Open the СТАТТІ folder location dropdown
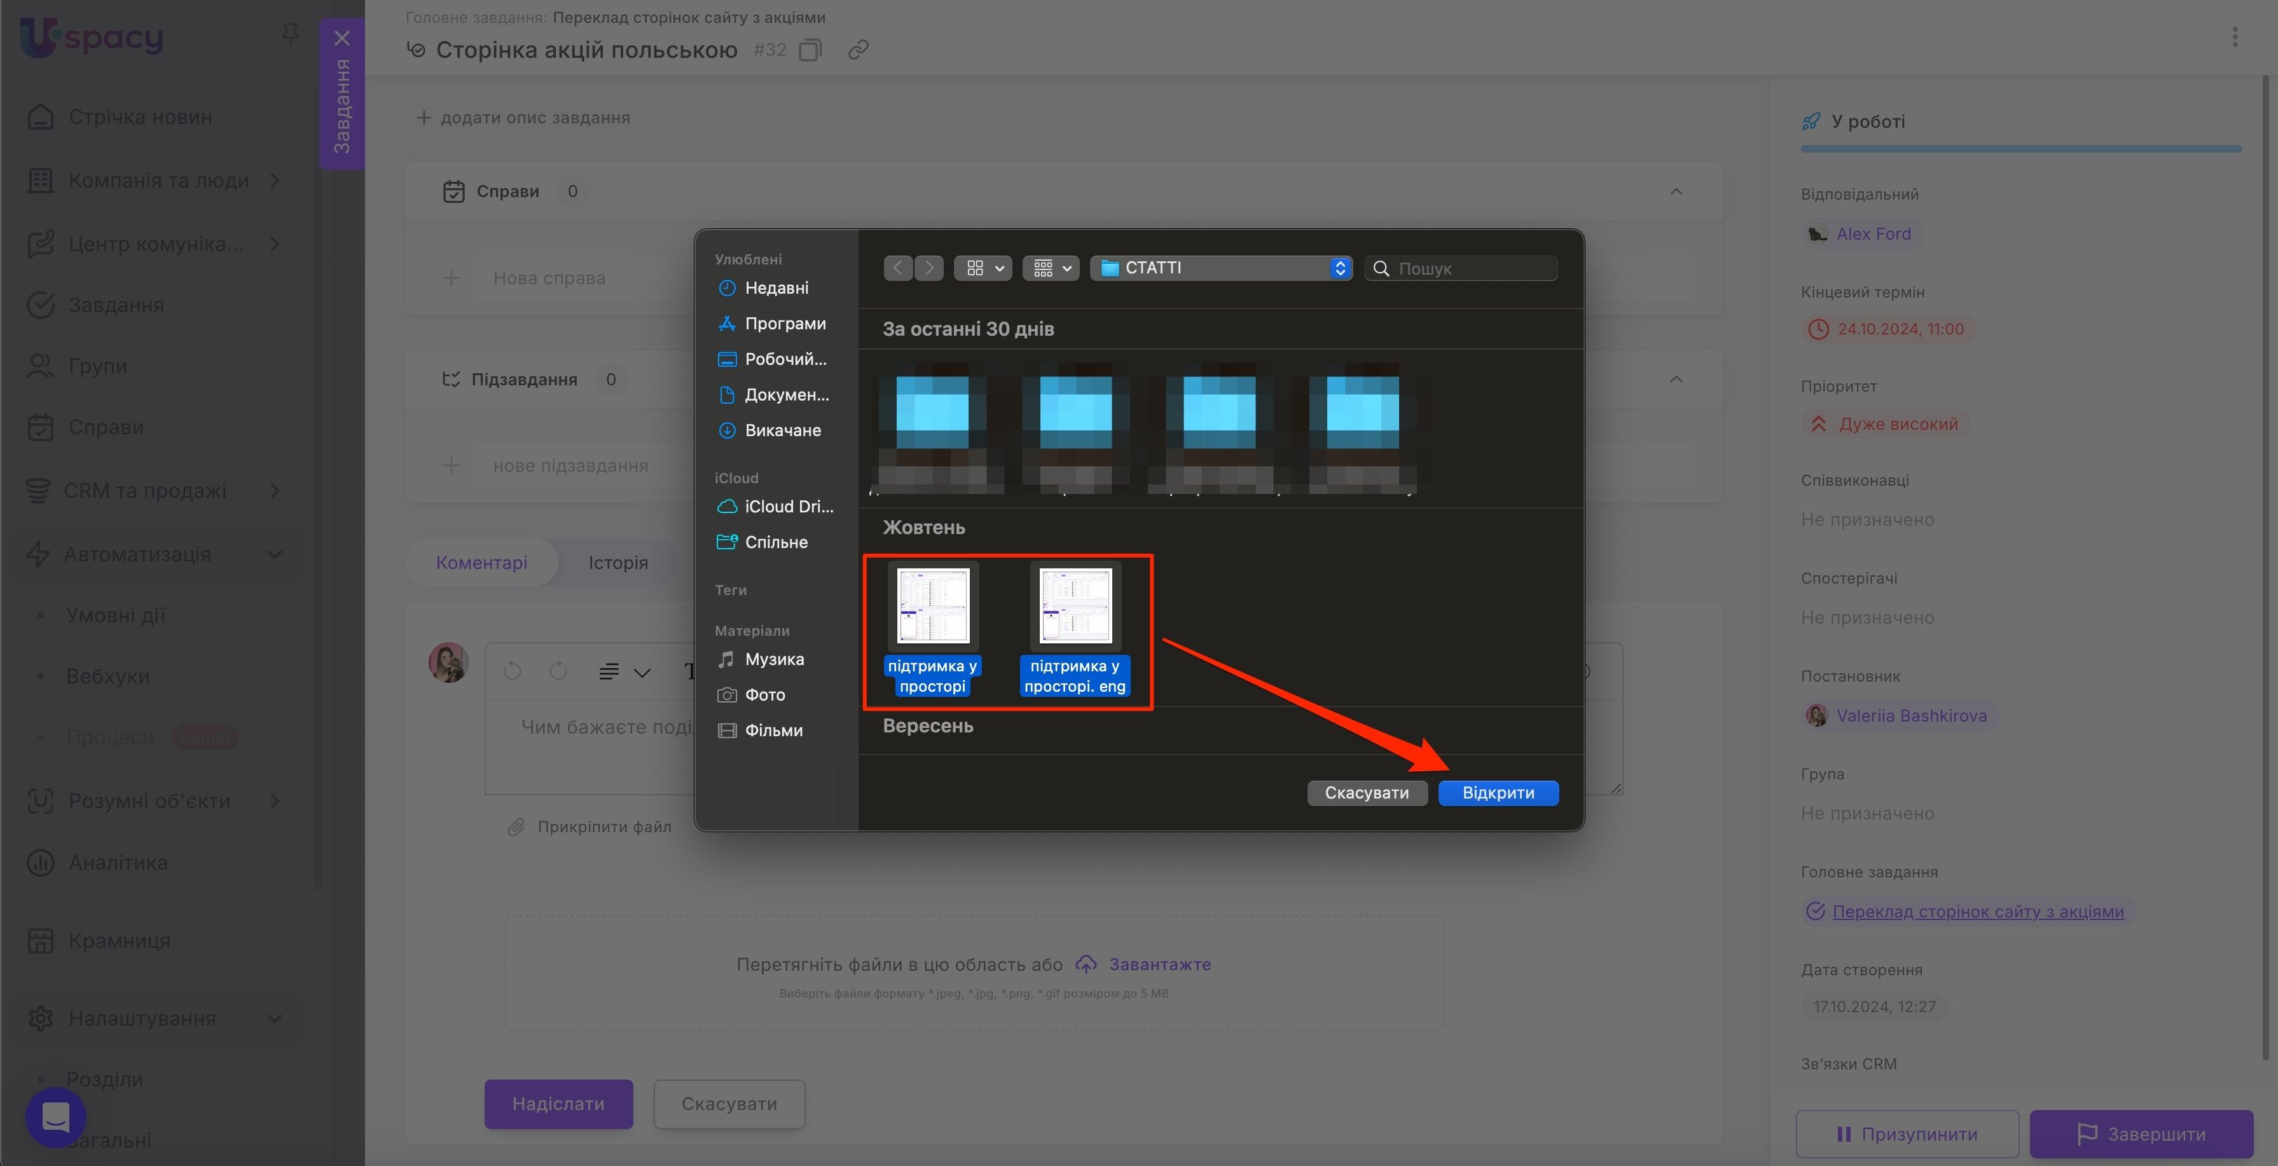The image size is (2278, 1166). point(1220,268)
